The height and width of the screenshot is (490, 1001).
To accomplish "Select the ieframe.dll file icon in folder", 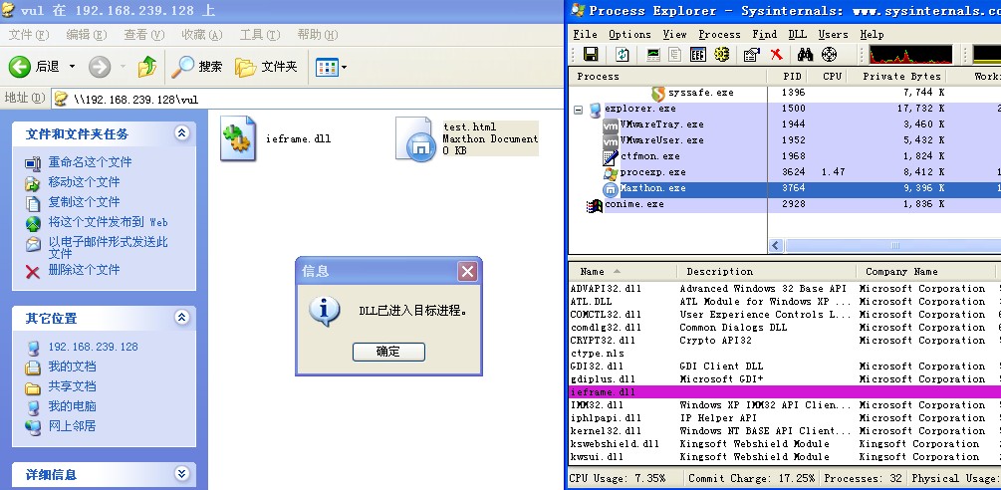I will [x=238, y=137].
